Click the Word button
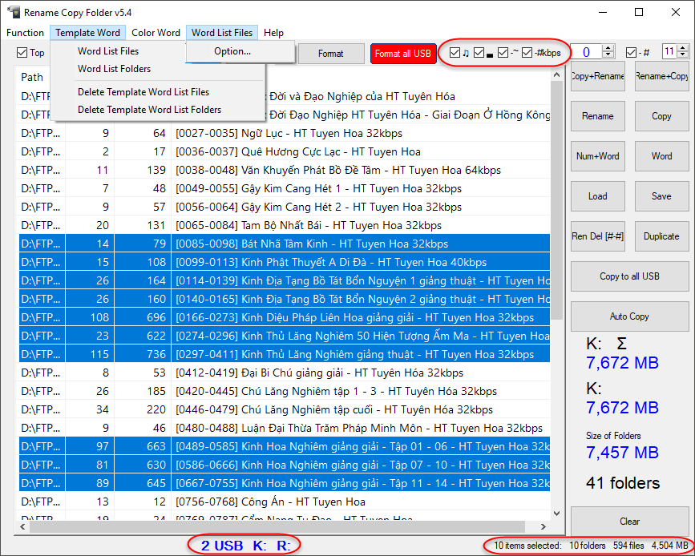The image size is (695, 556). tap(661, 156)
